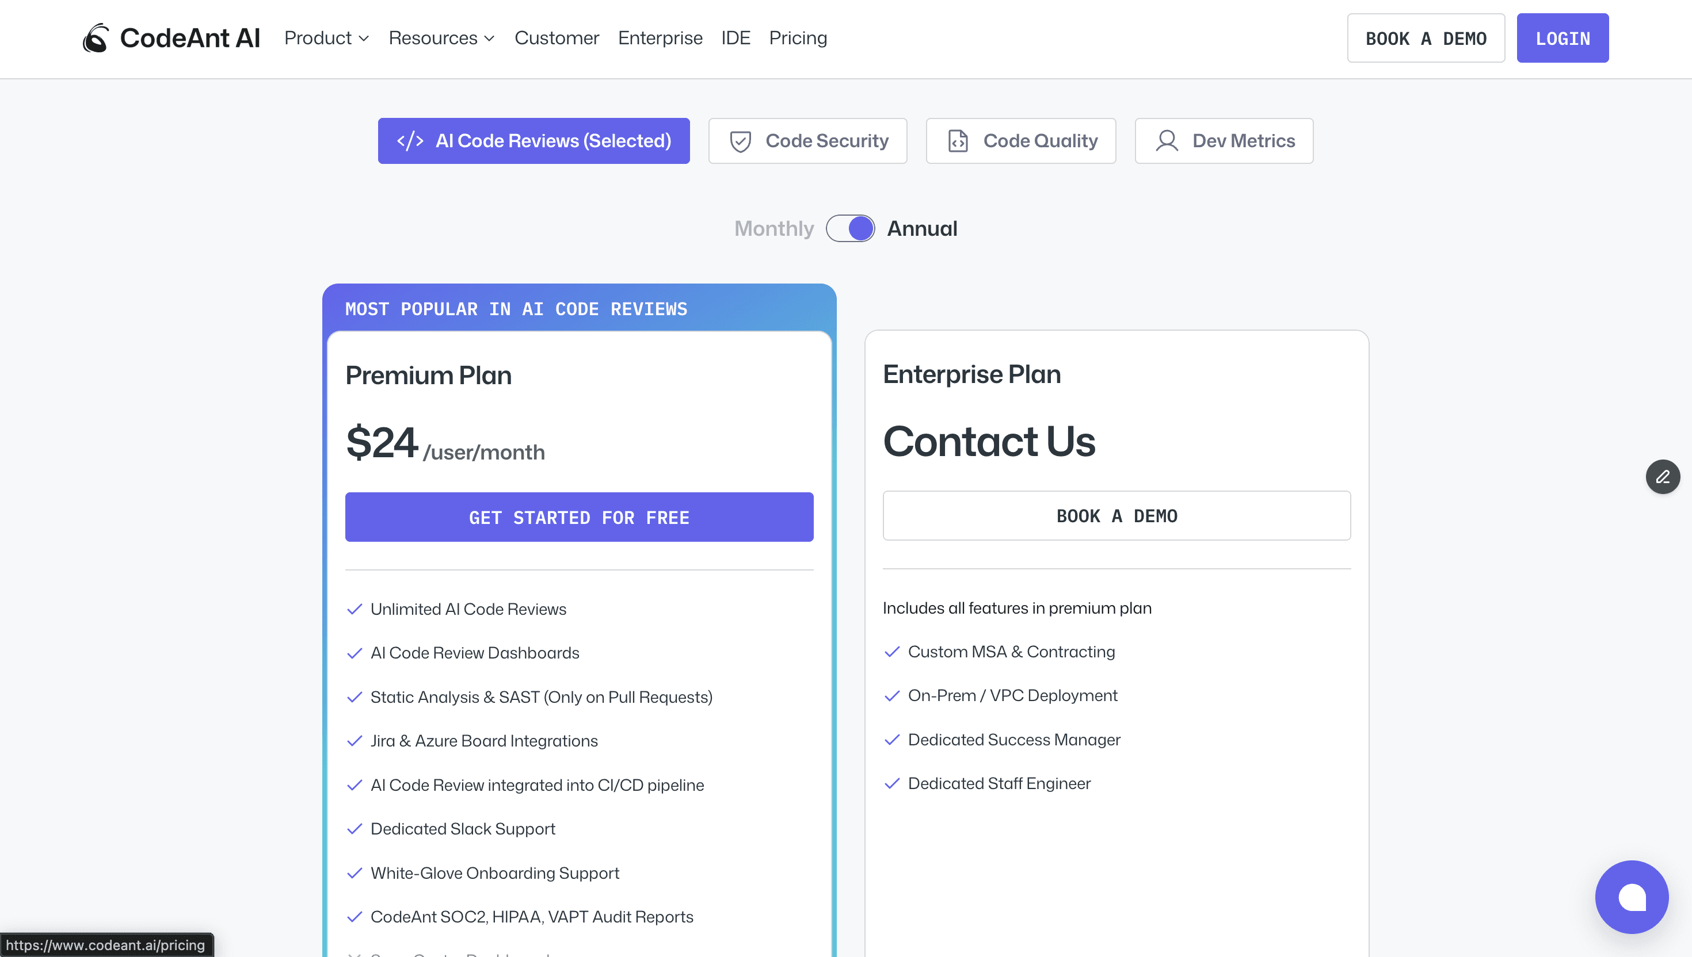Click the AI Code Reviews code icon
Screen dimensions: 1692x957
pyautogui.click(x=410, y=140)
